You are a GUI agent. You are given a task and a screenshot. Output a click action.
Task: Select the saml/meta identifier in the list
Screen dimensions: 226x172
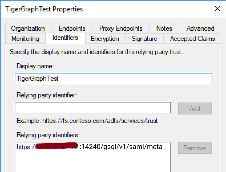click(89, 147)
